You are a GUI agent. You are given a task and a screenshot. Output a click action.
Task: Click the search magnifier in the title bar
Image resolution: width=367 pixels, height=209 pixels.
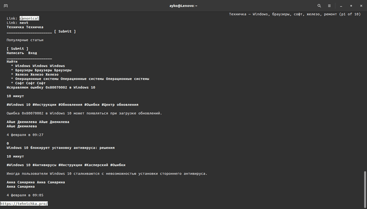319,6
